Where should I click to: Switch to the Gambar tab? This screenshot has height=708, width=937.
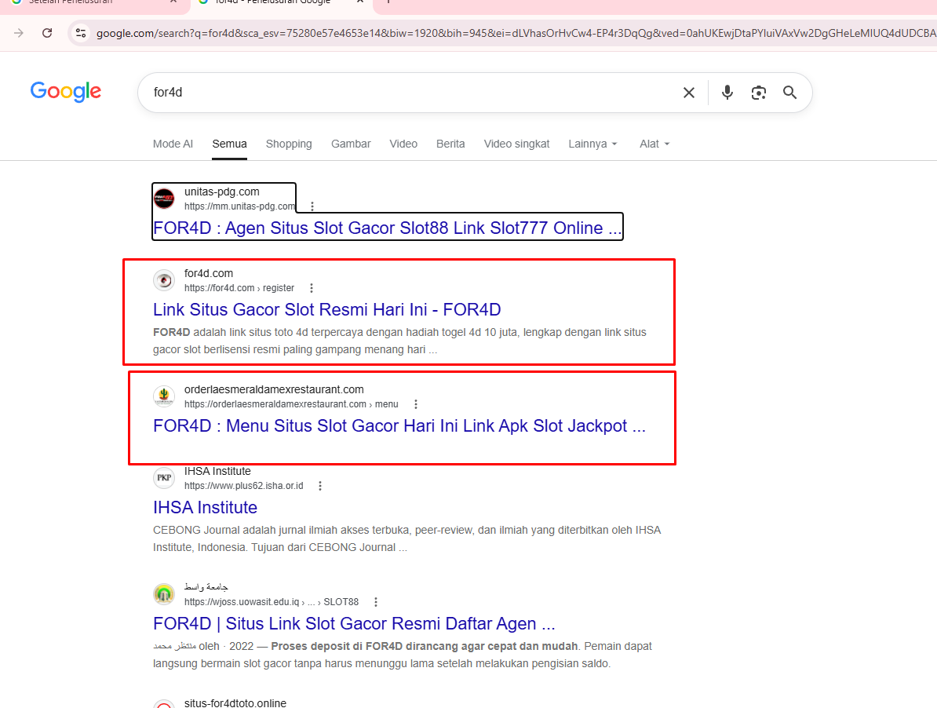[351, 144]
